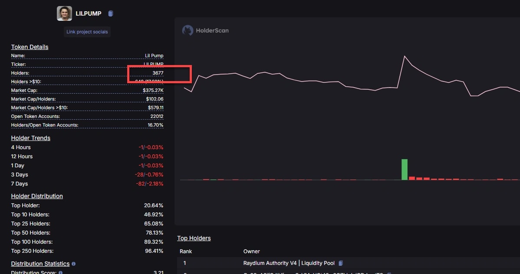
Task: Copy the LILPUMP token address icon
Action: click(x=110, y=13)
